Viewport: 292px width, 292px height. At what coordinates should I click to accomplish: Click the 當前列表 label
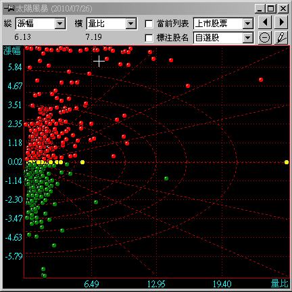(172, 24)
